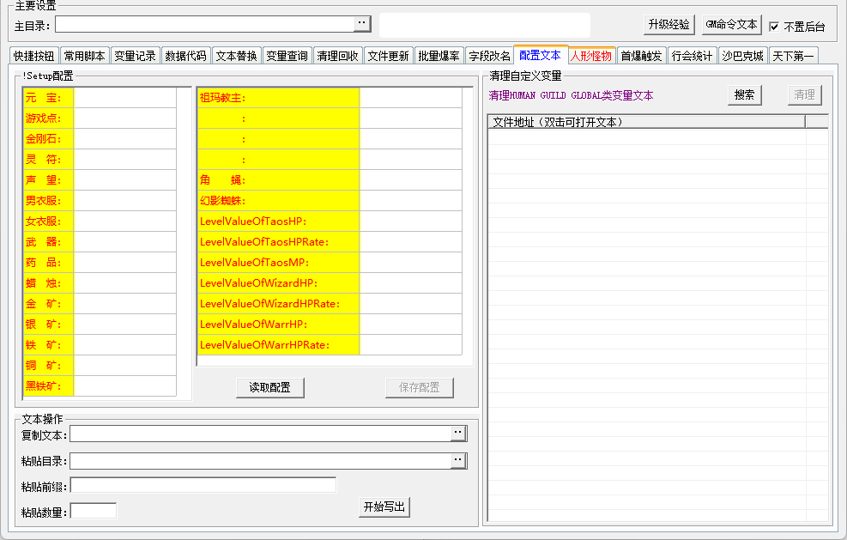This screenshot has width=847, height=540.
Task: Click the value cell for LevelValueOfWarrHPRate
Action: (410, 345)
